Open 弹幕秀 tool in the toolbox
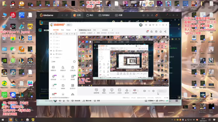 tap(63, 86)
